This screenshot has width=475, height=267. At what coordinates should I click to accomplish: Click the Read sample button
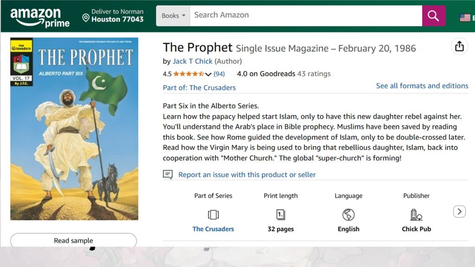(73, 240)
